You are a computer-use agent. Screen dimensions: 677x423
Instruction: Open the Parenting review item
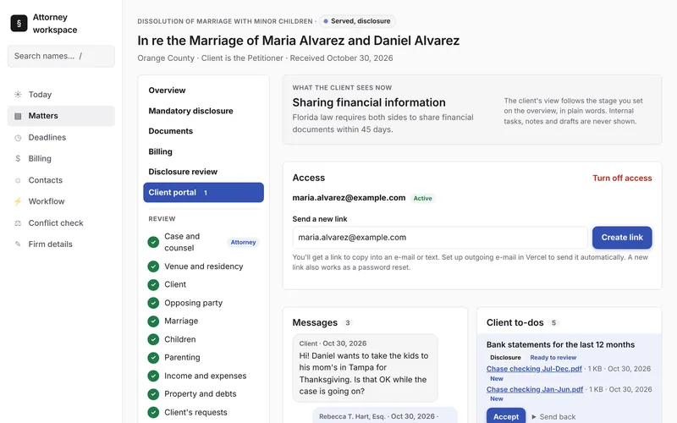tap(203, 357)
